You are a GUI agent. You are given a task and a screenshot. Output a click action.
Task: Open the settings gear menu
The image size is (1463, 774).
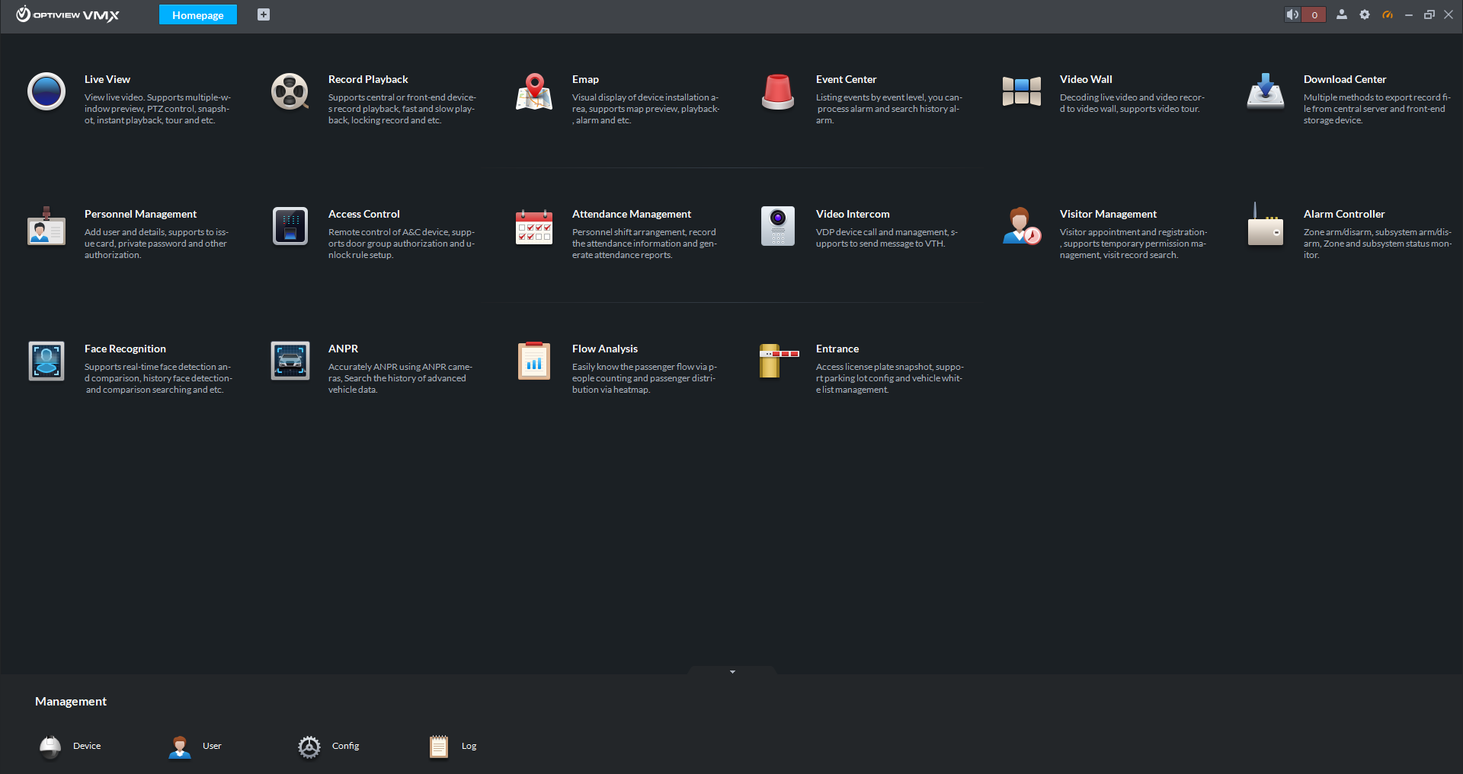click(x=1364, y=14)
